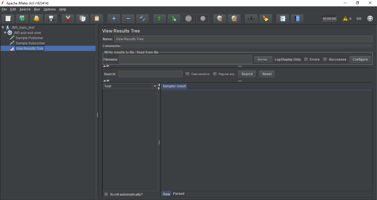377x200 pixels.
Task: Collapse the JMS pub-sub user thread group
Action: click(5, 33)
